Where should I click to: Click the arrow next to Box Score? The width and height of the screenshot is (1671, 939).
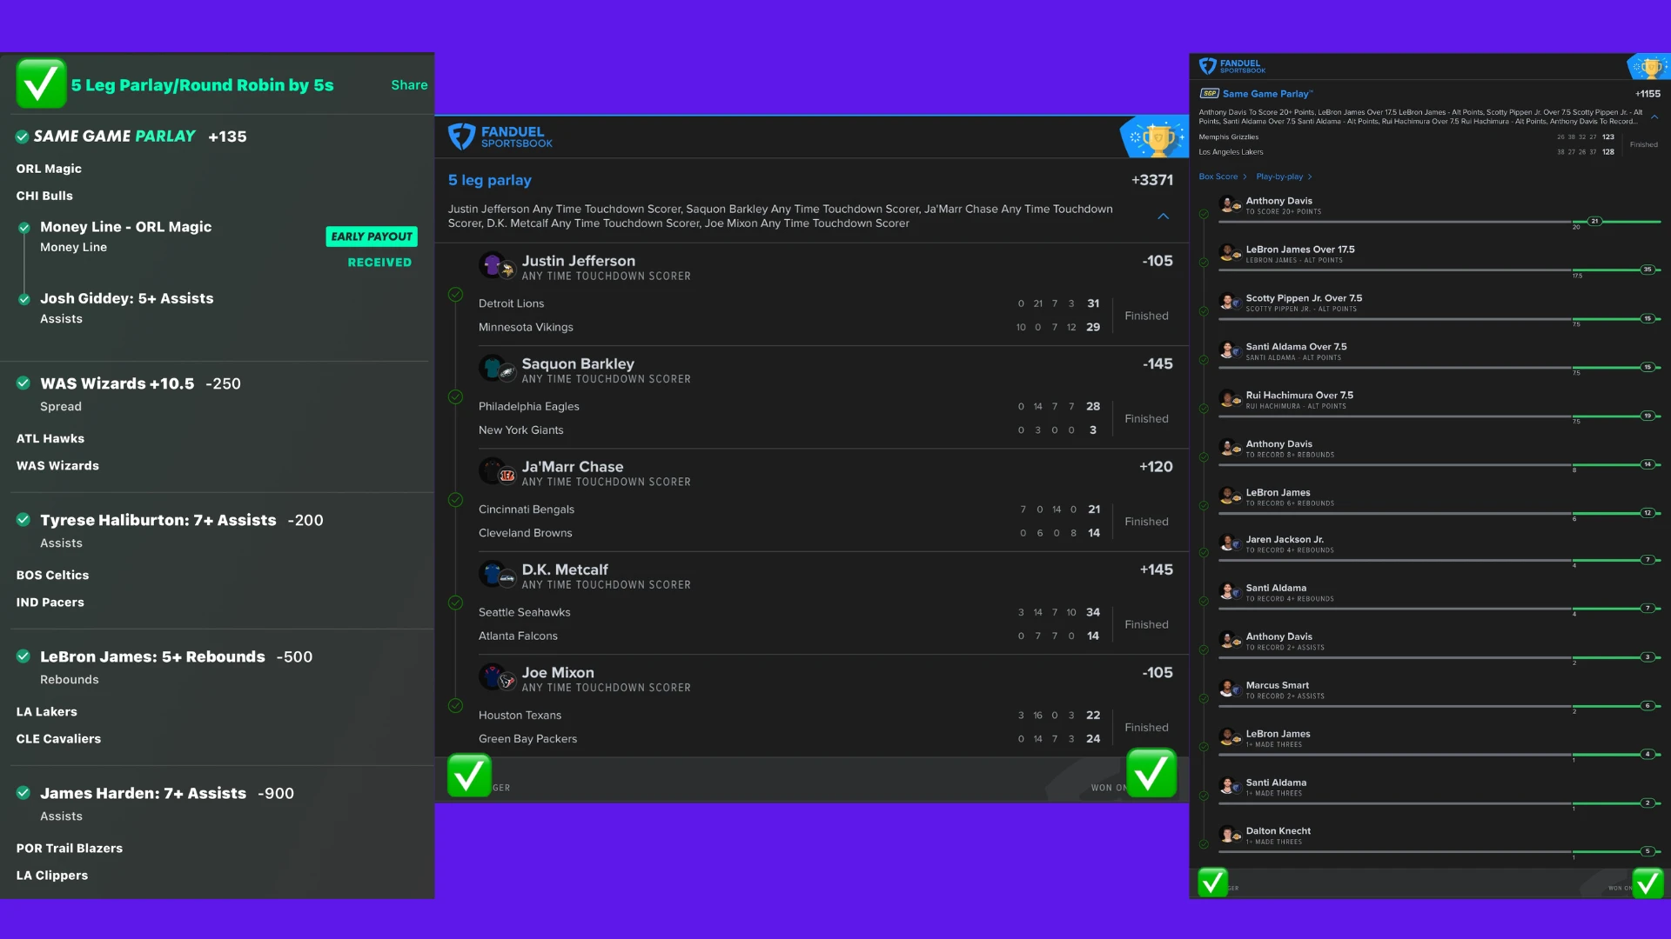(x=1245, y=177)
